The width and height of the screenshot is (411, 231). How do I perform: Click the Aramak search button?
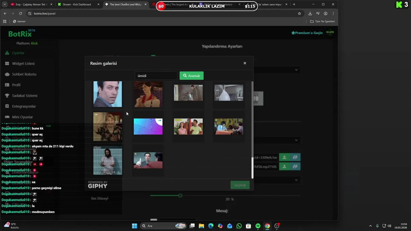click(191, 76)
